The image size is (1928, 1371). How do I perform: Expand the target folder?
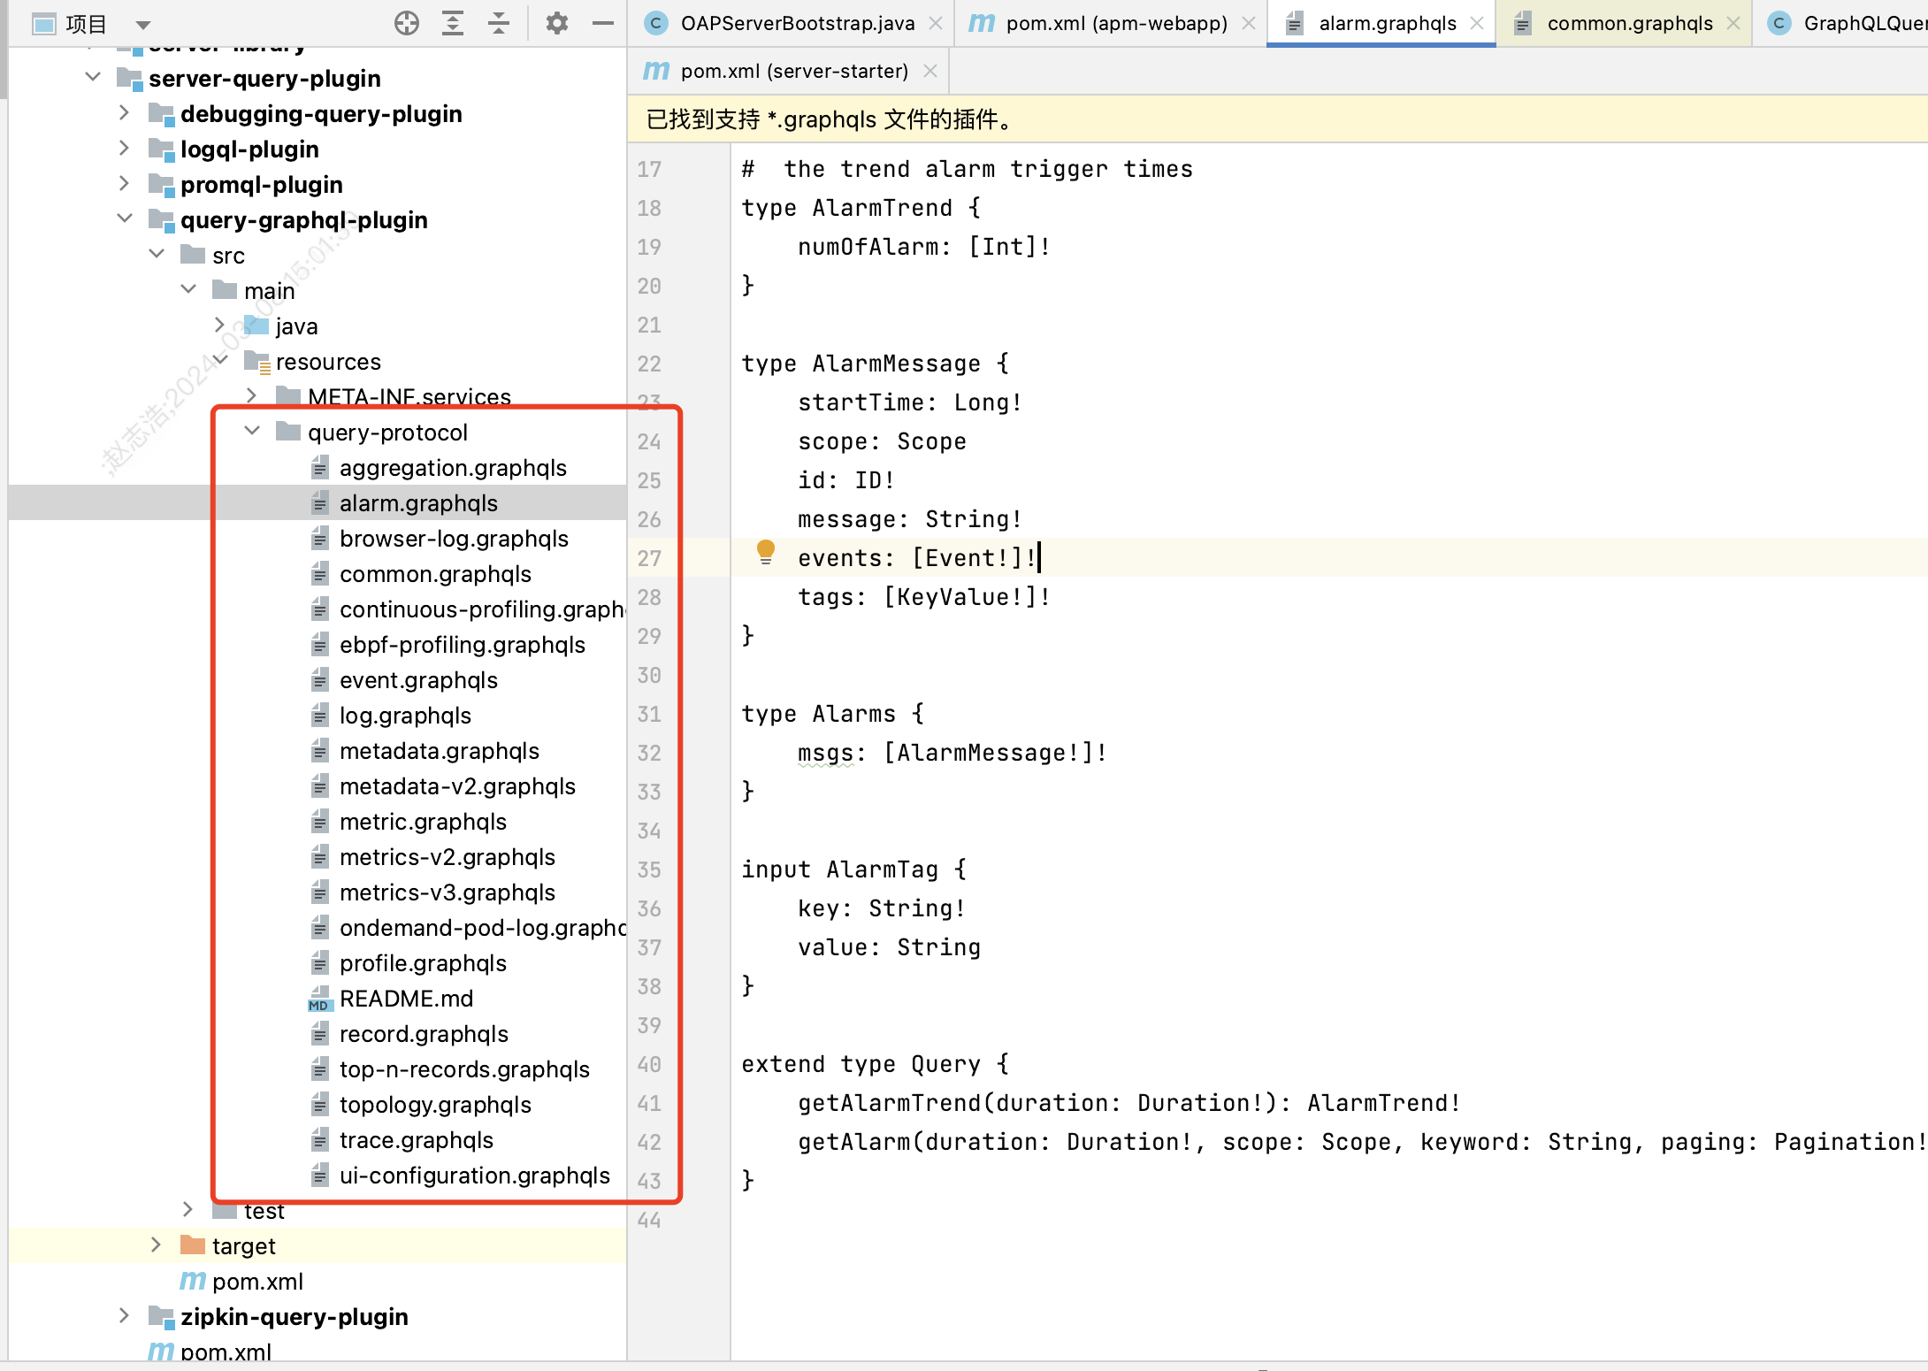click(157, 1245)
